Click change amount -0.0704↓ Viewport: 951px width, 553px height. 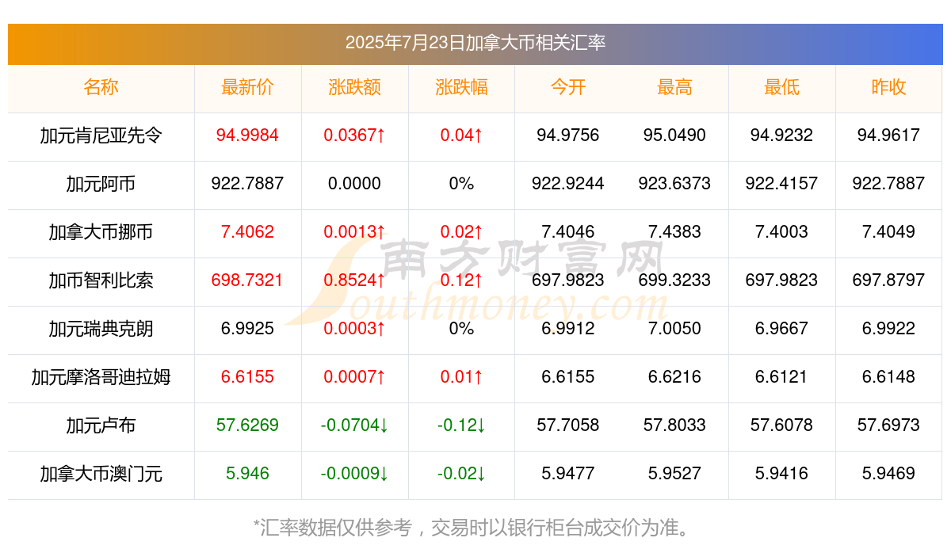pyautogui.click(x=354, y=425)
